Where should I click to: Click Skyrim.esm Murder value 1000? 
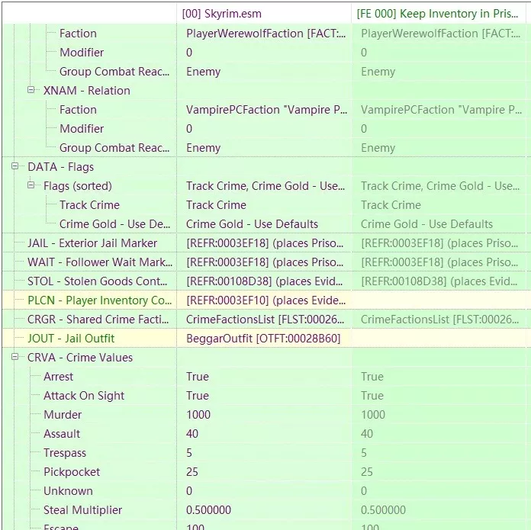198,415
